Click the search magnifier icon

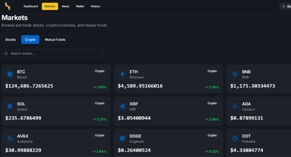[x=6, y=53]
